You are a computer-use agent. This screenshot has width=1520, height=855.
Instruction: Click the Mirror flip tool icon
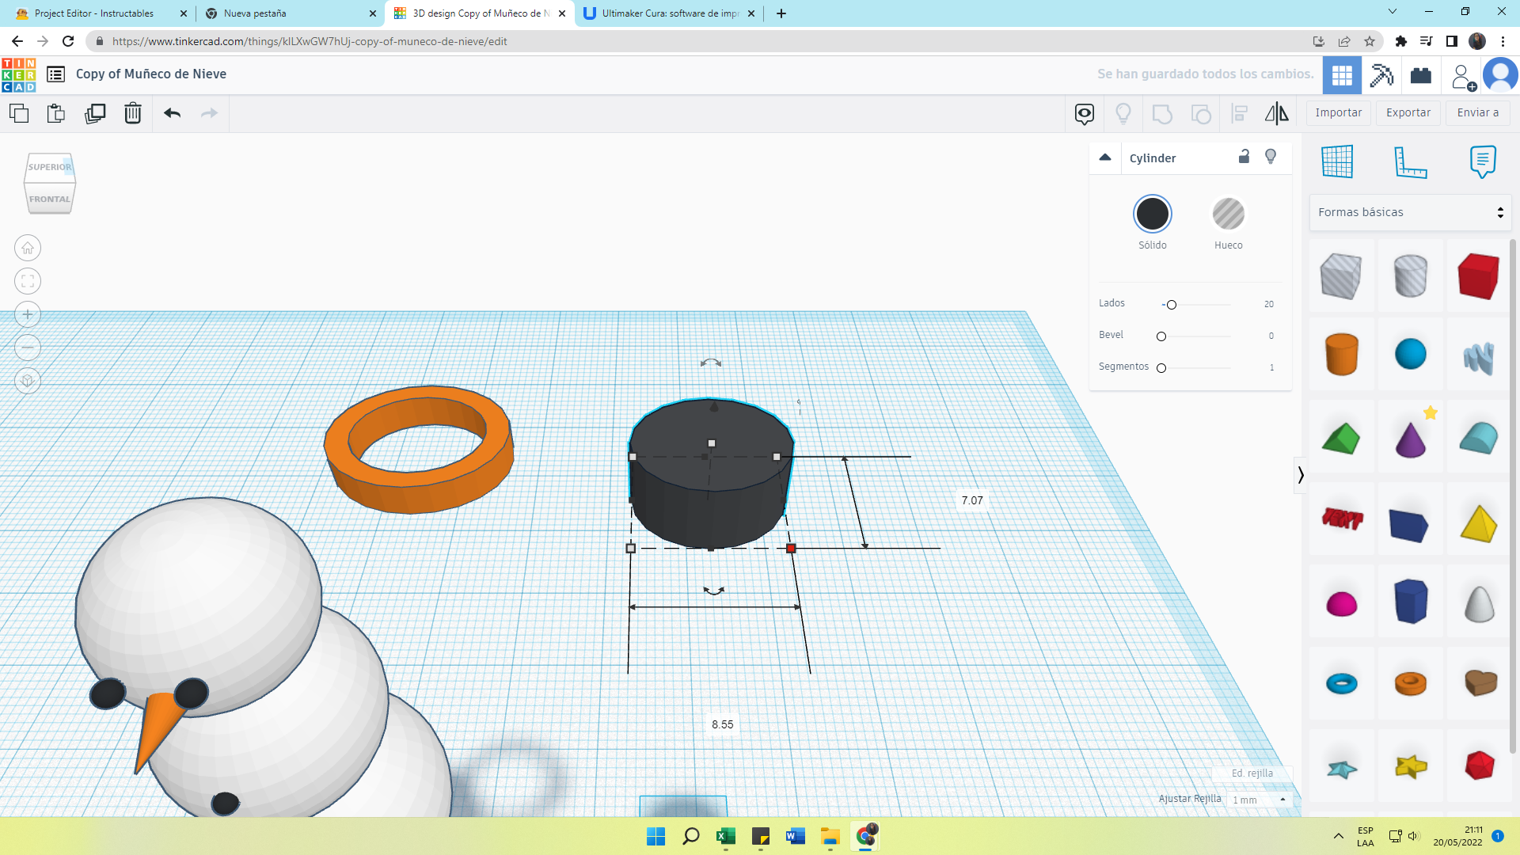(x=1276, y=114)
